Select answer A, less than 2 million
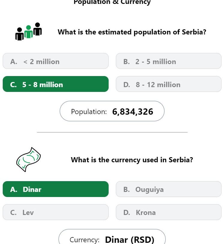 tap(56, 61)
